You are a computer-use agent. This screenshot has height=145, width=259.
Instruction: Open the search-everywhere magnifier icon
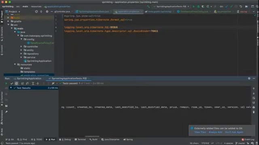[x=257, y=6]
